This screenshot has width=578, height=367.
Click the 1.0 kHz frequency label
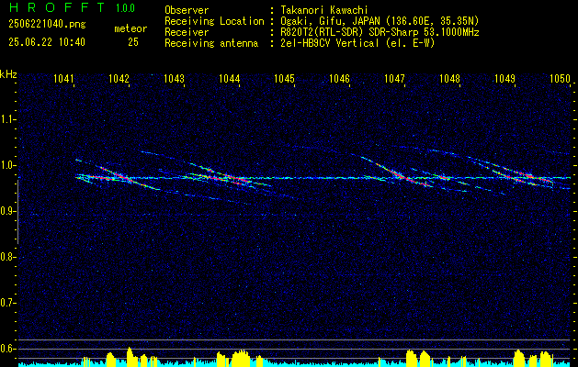click(x=7, y=165)
